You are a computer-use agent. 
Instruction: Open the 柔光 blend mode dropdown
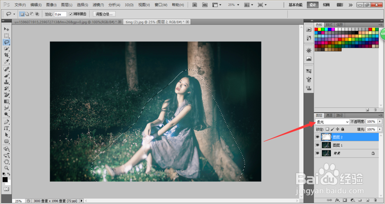coord(332,122)
